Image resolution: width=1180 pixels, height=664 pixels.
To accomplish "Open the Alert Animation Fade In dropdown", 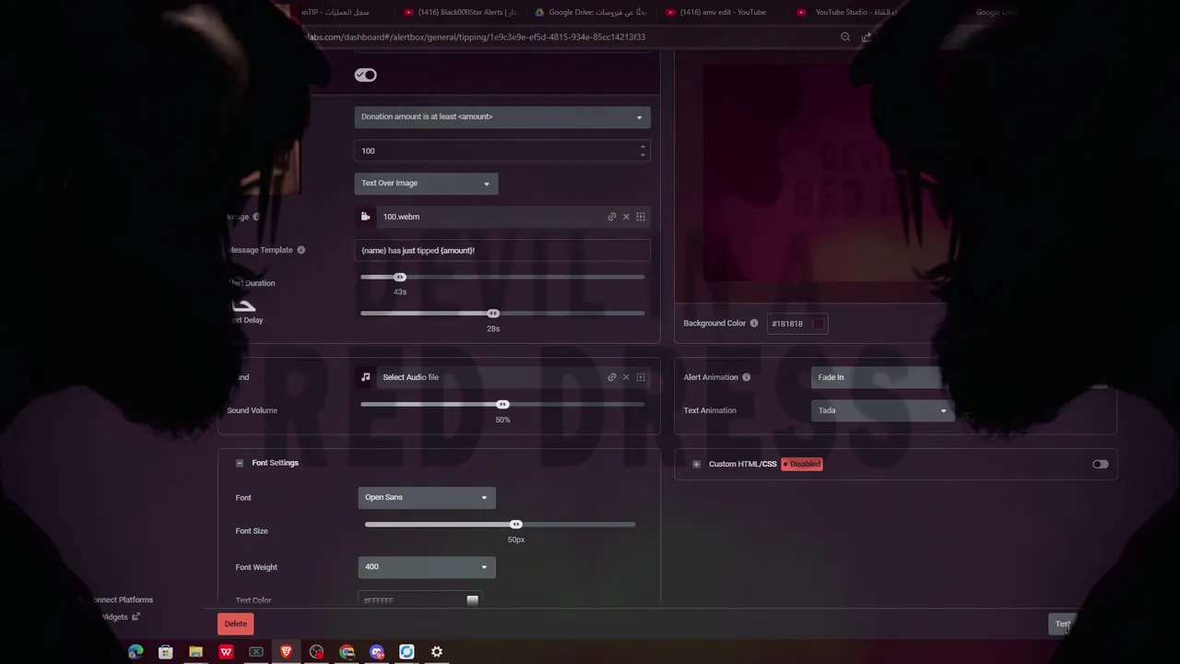I will click(x=882, y=377).
